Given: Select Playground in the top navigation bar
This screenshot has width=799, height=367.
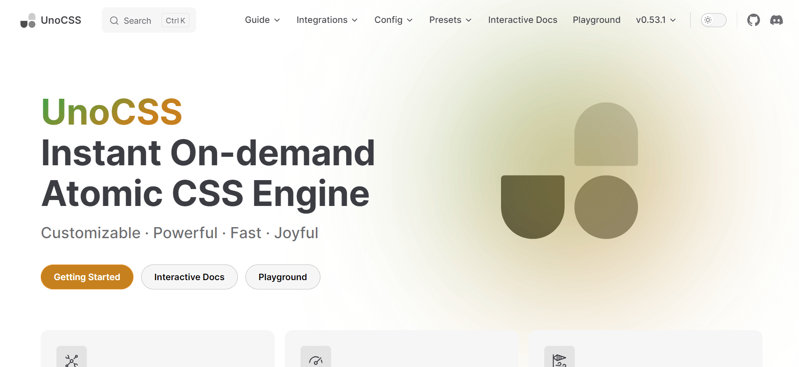Looking at the screenshot, I should [596, 20].
